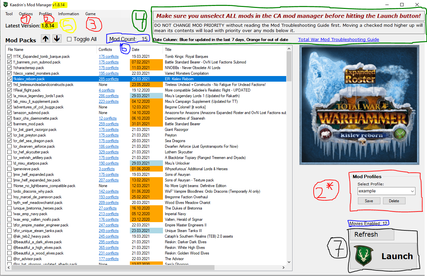The width and height of the screenshot is (427, 276).
Task: Select @ak_teb2_heavy.pack file name
Action: click(x=32, y=236)
